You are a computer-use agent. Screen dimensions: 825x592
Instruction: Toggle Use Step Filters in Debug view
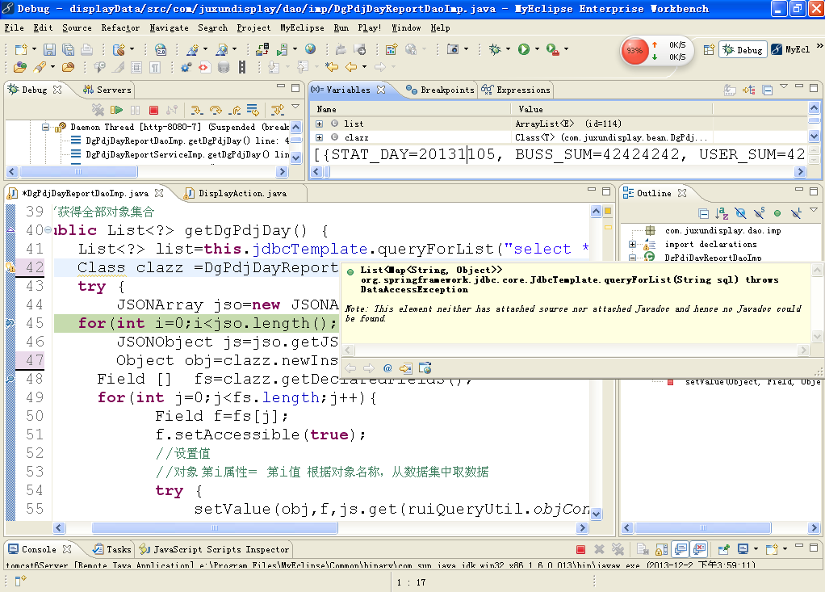(277, 110)
